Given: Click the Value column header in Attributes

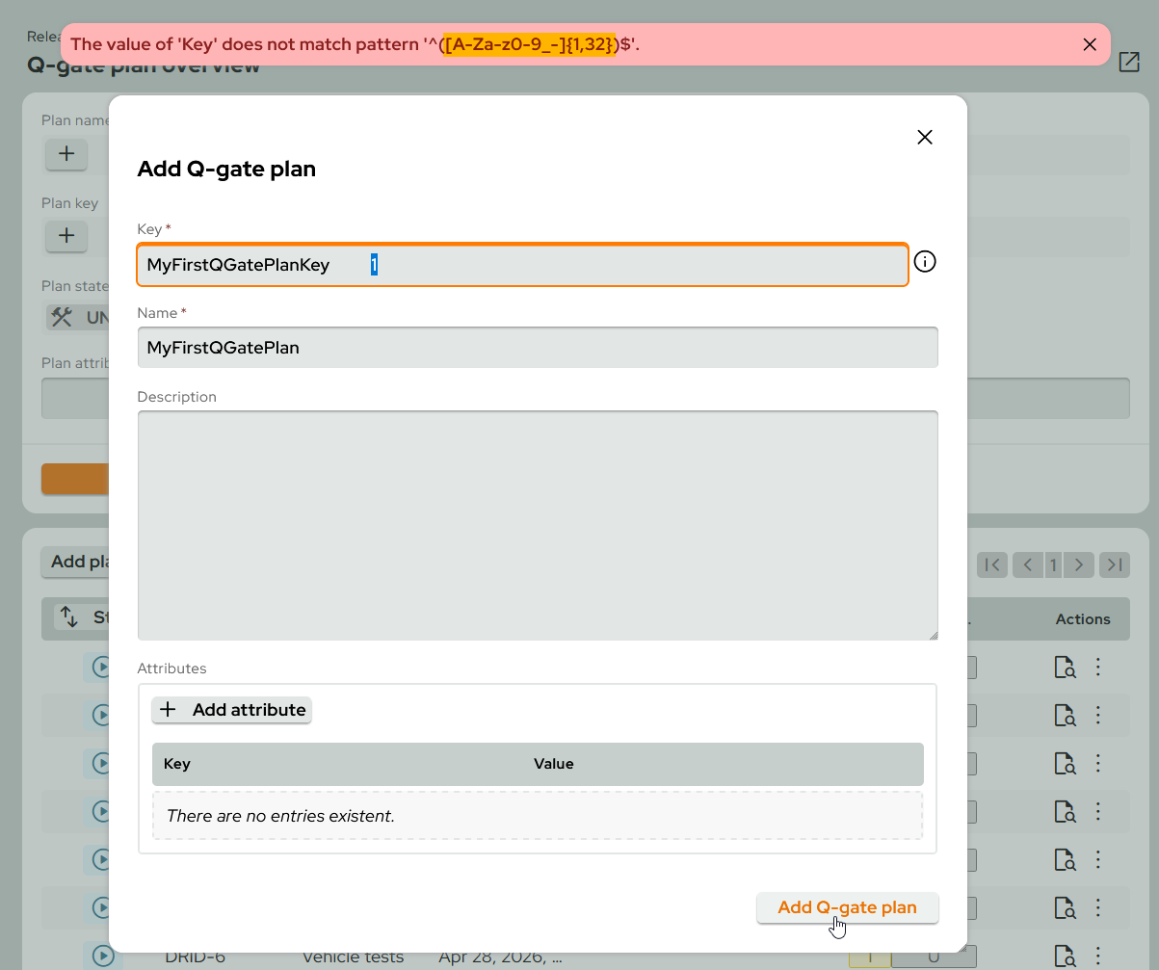Looking at the screenshot, I should coord(554,764).
